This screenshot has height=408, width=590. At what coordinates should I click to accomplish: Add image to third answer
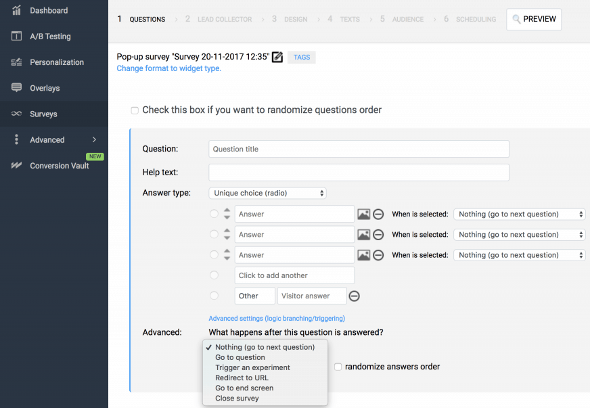click(x=363, y=255)
